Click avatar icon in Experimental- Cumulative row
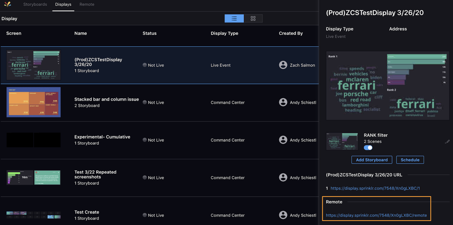Screen dimensions: 453x225 tap(283, 140)
